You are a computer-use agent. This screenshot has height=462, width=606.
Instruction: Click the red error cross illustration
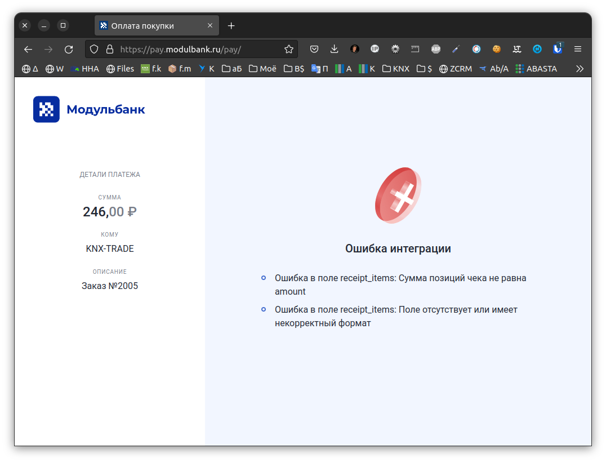point(399,196)
